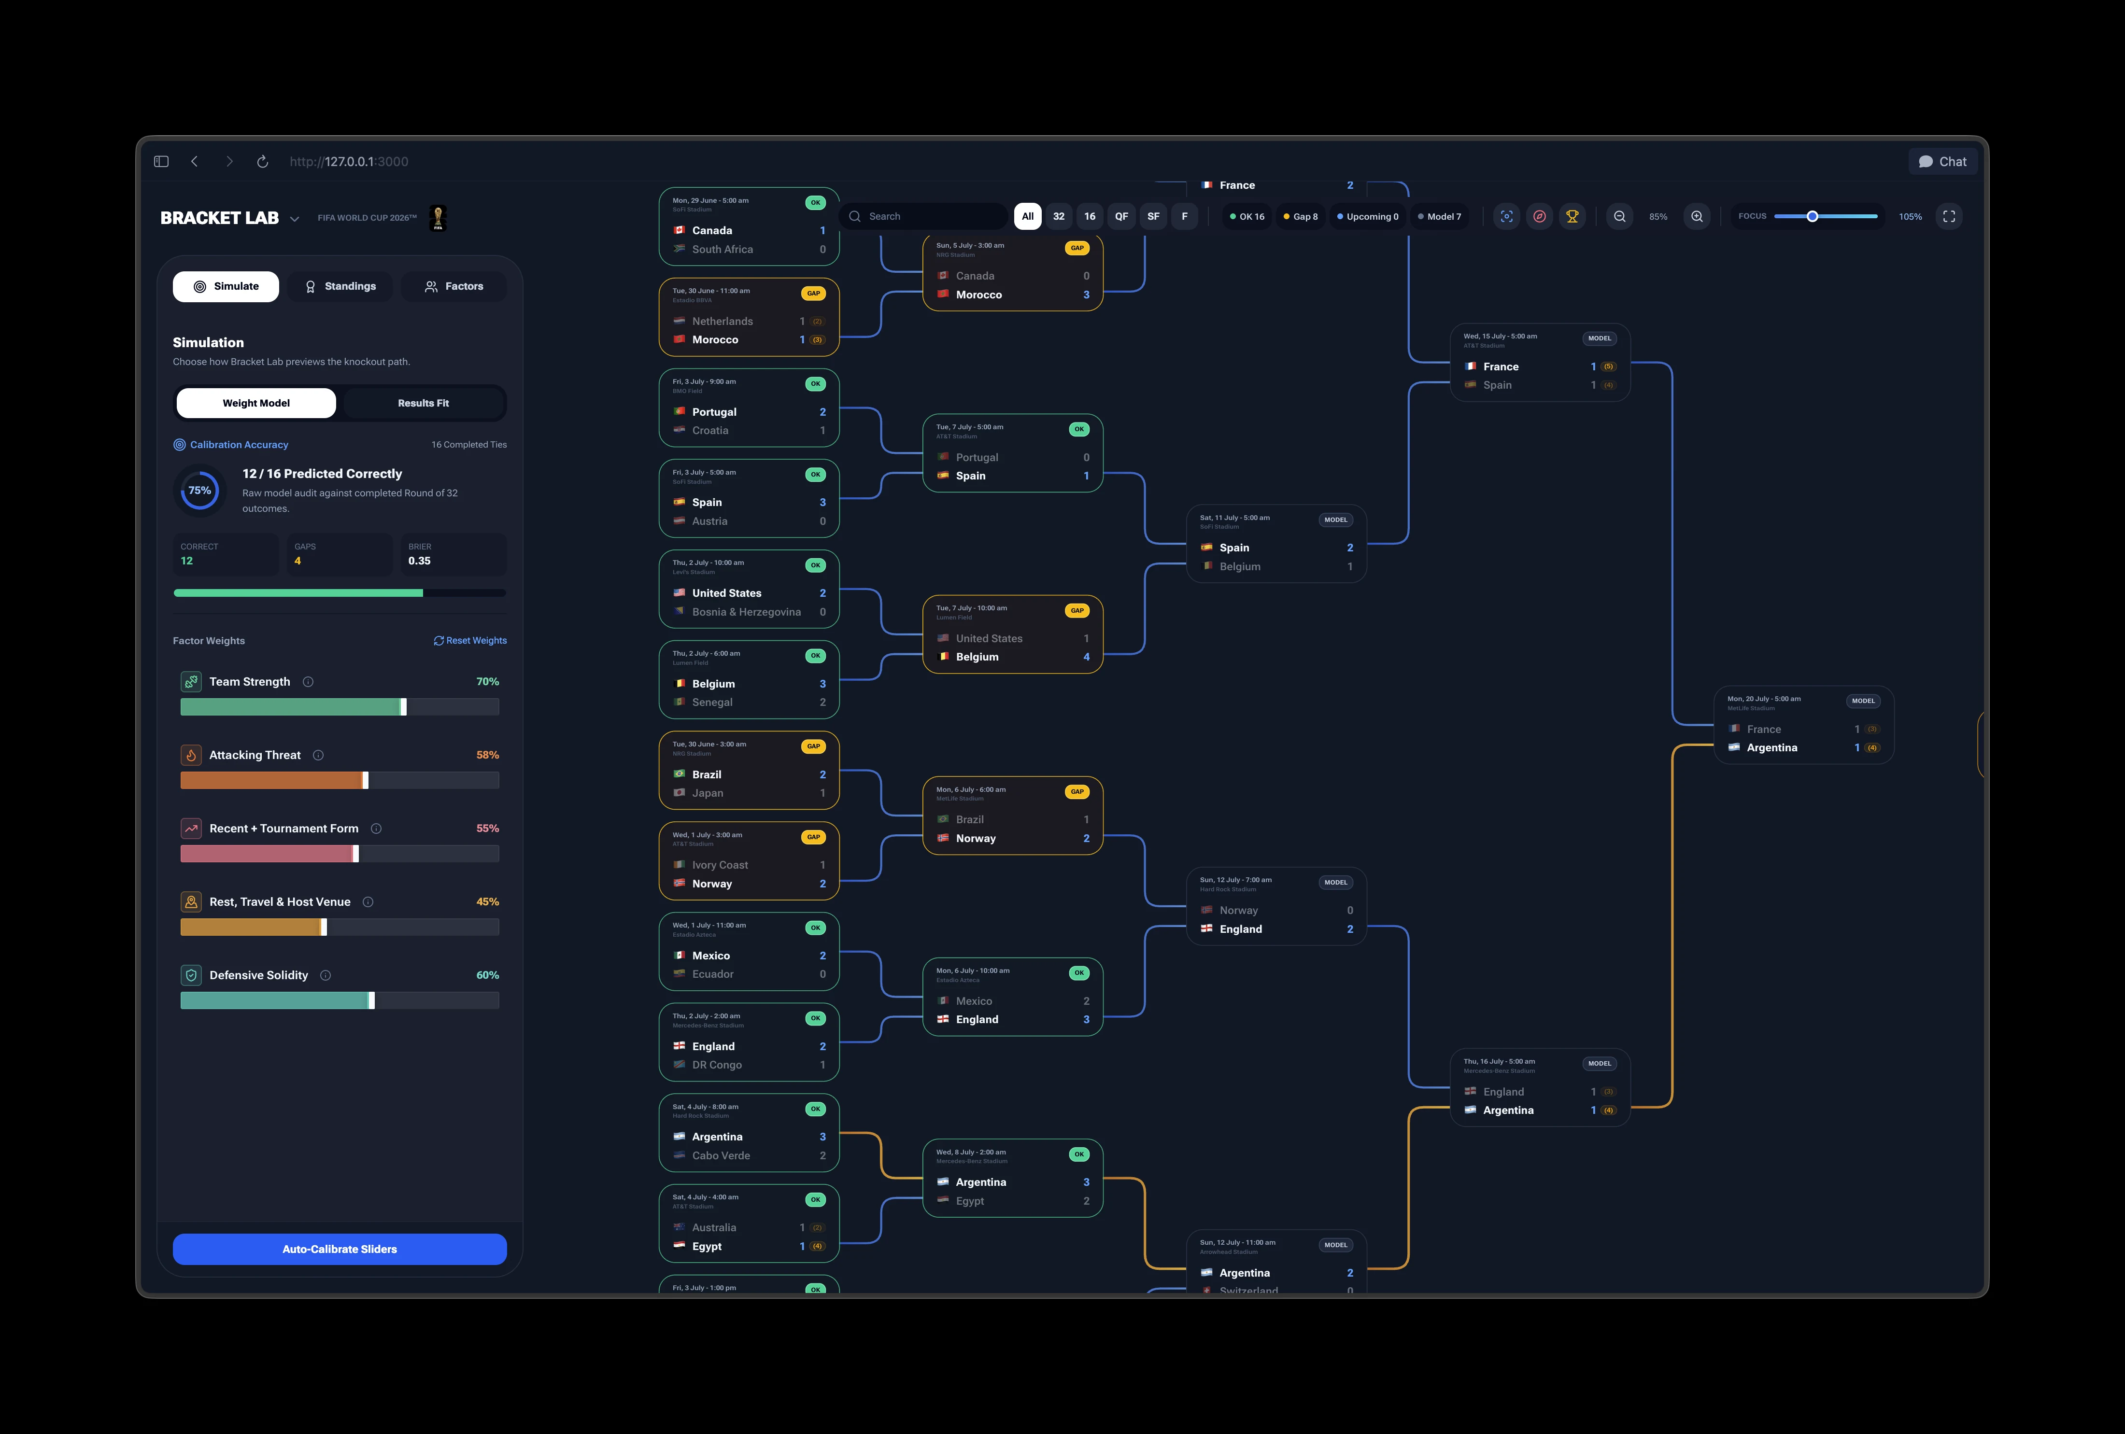2125x1434 pixels.
Task: Click the 75% accuracy ring gauge
Action: coord(200,491)
